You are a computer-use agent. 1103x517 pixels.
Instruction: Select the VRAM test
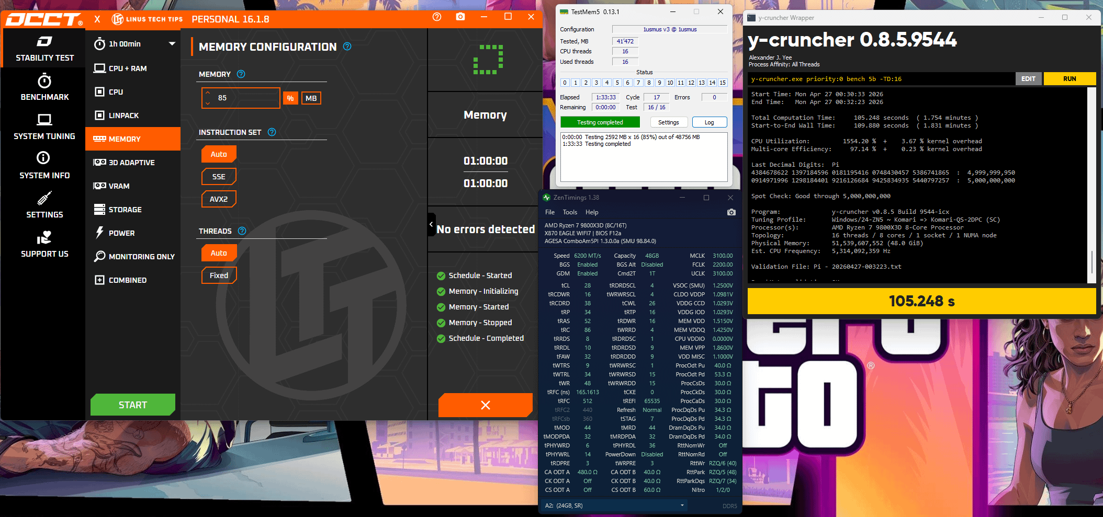[x=119, y=186]
